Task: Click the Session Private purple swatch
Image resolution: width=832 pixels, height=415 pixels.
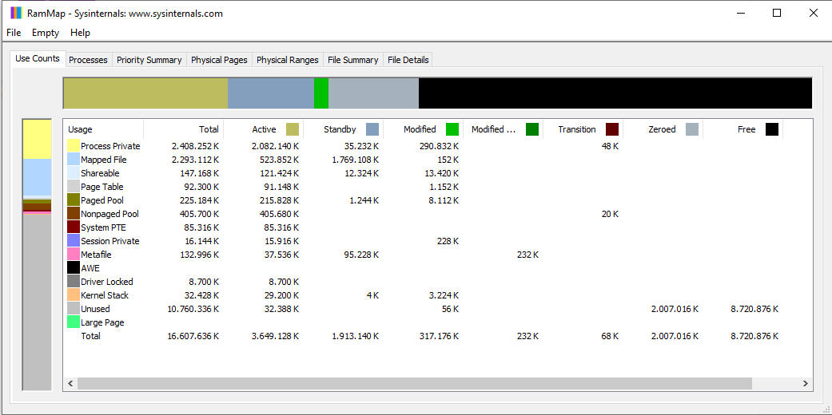Action: point(74,241)
